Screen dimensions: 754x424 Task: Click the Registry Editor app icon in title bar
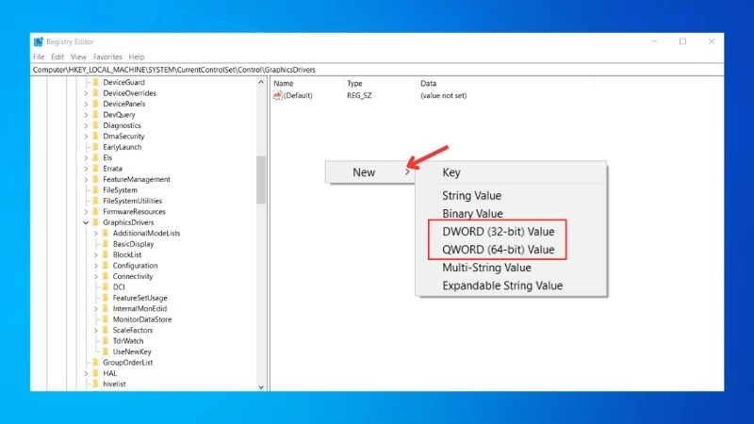pos(39,41)
